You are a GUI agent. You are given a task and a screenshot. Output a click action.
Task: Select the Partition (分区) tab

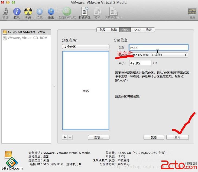125,30
